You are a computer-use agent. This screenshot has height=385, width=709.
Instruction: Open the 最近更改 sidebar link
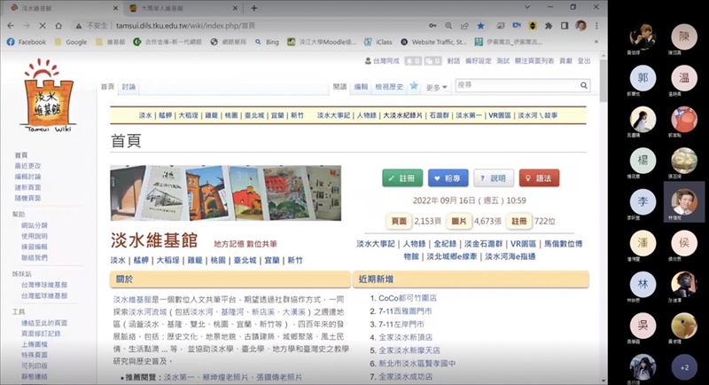(x=27, y=166)
